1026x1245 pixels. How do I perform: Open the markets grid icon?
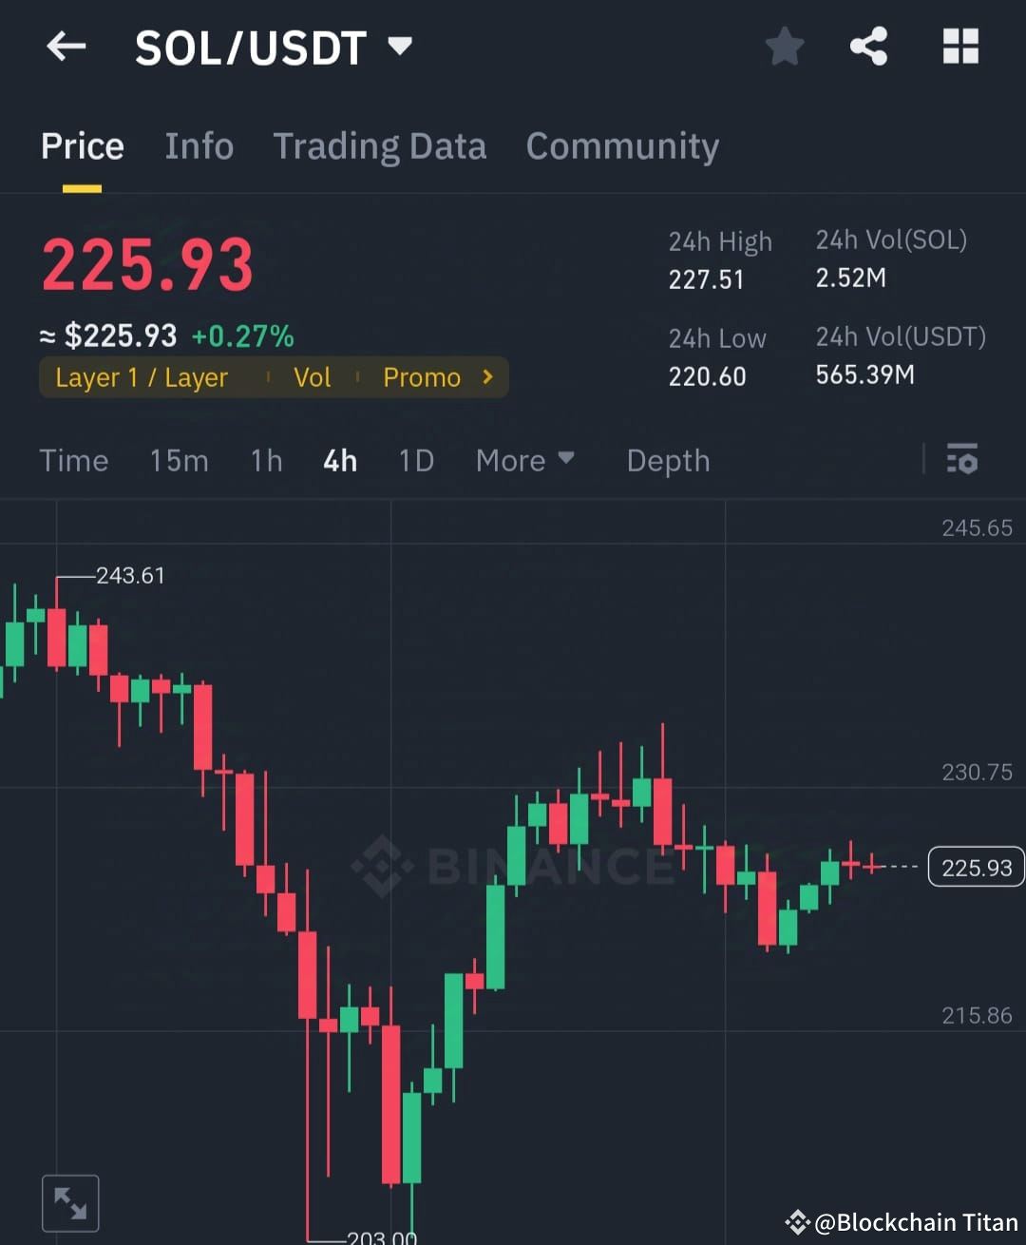point(959,46)
